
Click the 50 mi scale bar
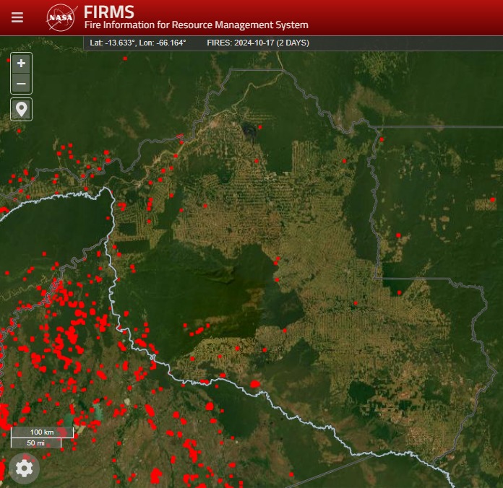[36, 443]
